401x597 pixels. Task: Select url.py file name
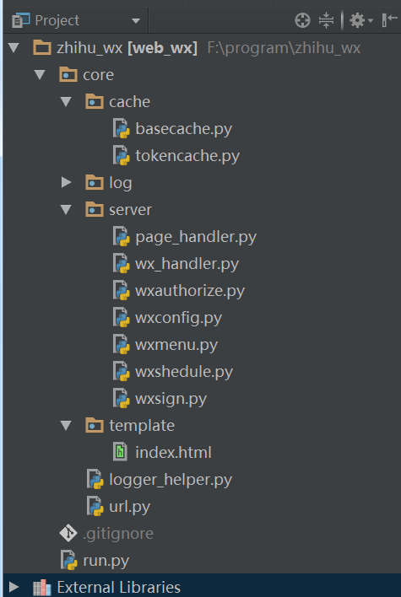[130, 507]
